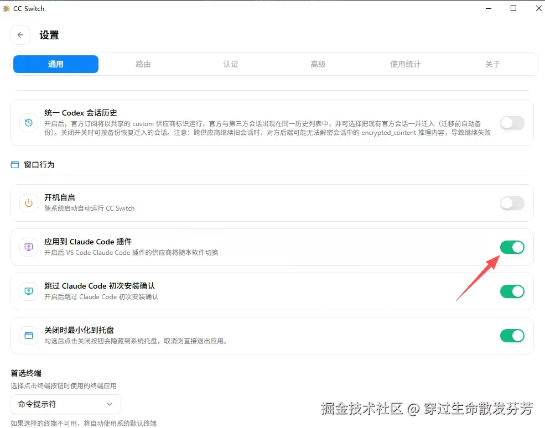The width and height of the screenshot is (545, 428).
Task: Open the 关于 tab
Action: click(x=492, y=64)
